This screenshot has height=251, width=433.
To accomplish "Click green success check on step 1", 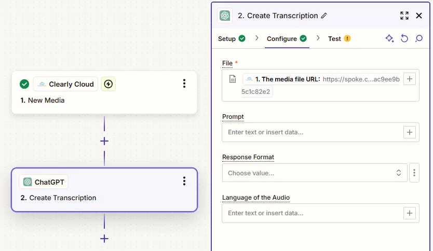I will [x=24, y=84].
